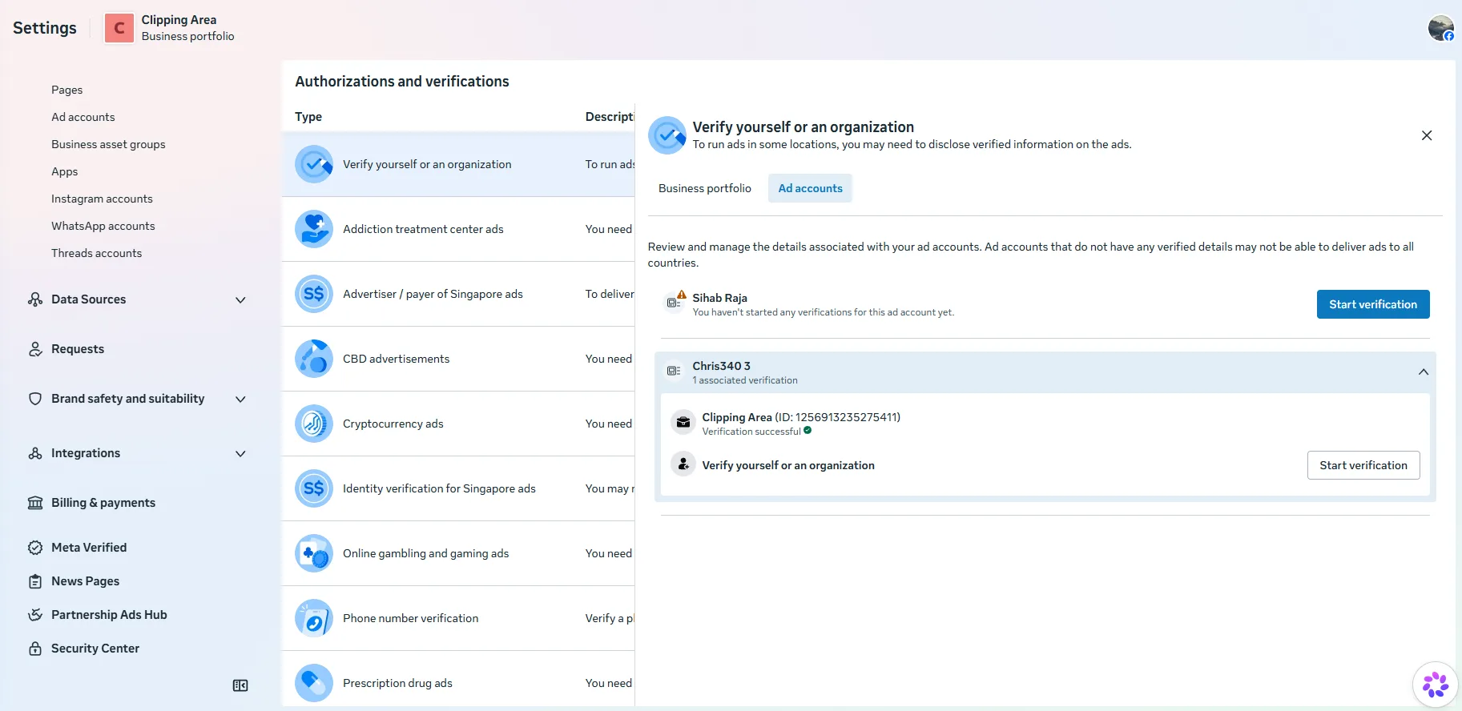Viewport: 1462px width, 711px height.
Task: Collapse the Chris340 3 ad account section
Action: 1424,372
